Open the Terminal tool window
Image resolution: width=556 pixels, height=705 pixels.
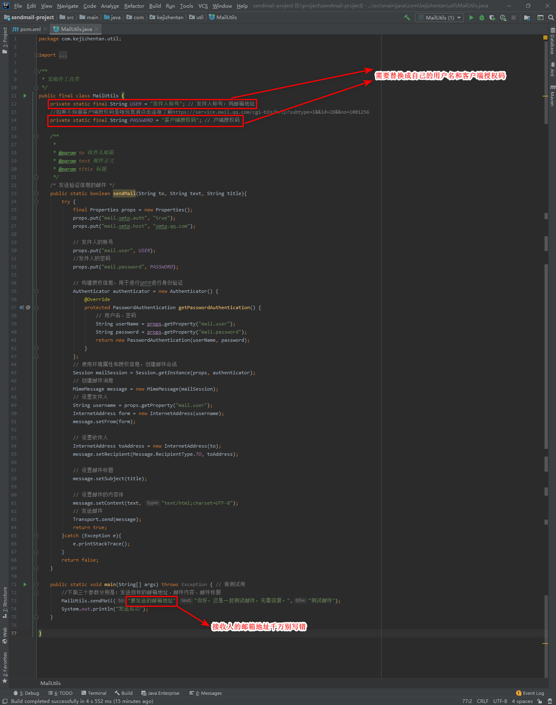pos(94,693)
